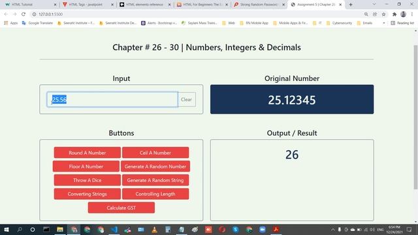
Task: Open Skype from the taskbar
Action: click(x=235, y=229)
